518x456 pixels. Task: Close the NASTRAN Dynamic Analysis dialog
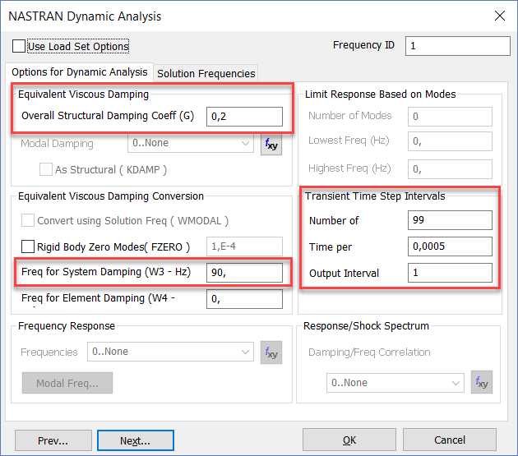(500, 16)
